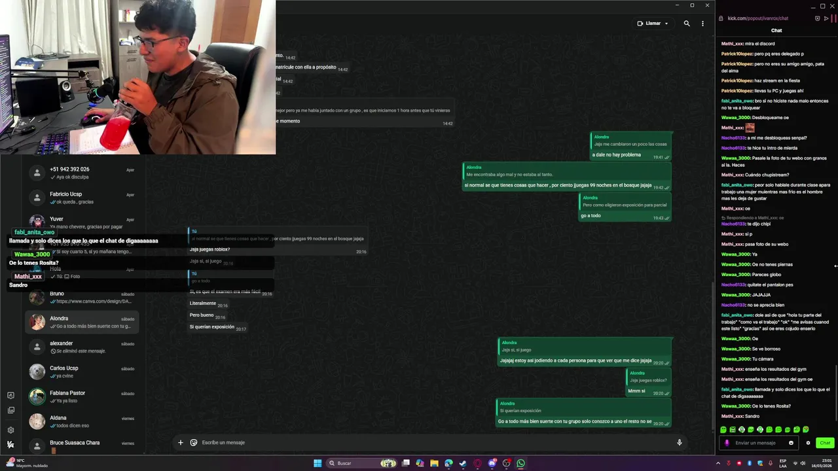The image size is (838, 471).
Task: Open the Fabricio Ucsp chat
Action: [82, 198]
